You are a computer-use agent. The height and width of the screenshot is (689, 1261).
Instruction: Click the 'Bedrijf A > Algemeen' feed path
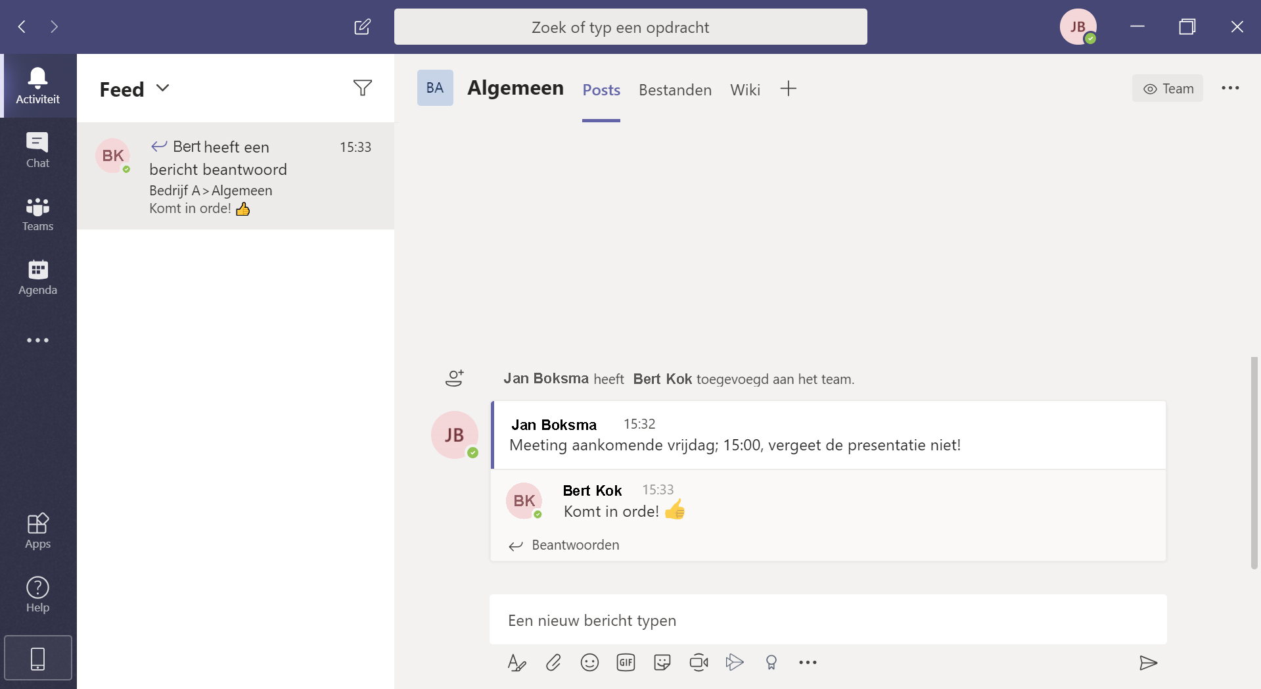(211, 191)
